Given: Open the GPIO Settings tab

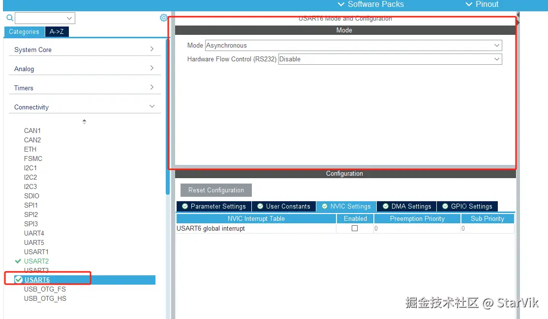Looking at the screenshot, I should point(467,207).
